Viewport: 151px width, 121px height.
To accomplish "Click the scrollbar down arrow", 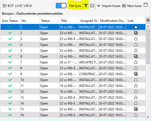I will point(148,117).
